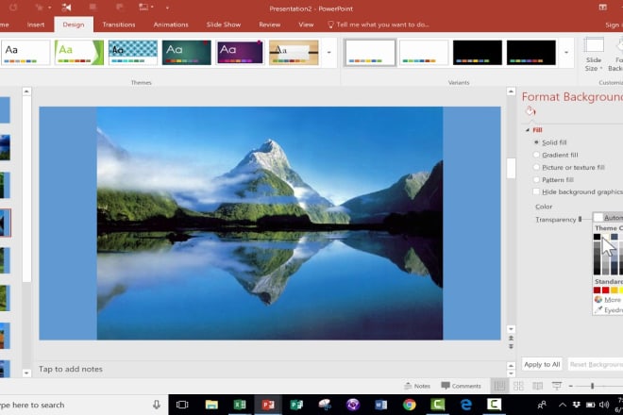Select the Pattern fill radio button

pyautogui.click(x=536, y=179)
